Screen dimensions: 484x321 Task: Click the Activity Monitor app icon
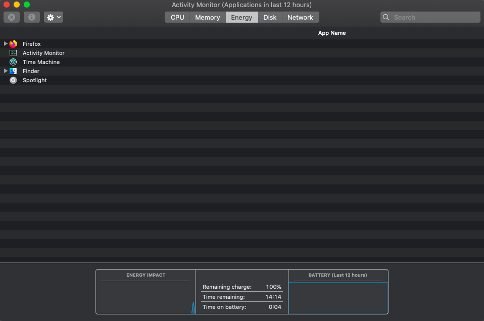[13, 53]
